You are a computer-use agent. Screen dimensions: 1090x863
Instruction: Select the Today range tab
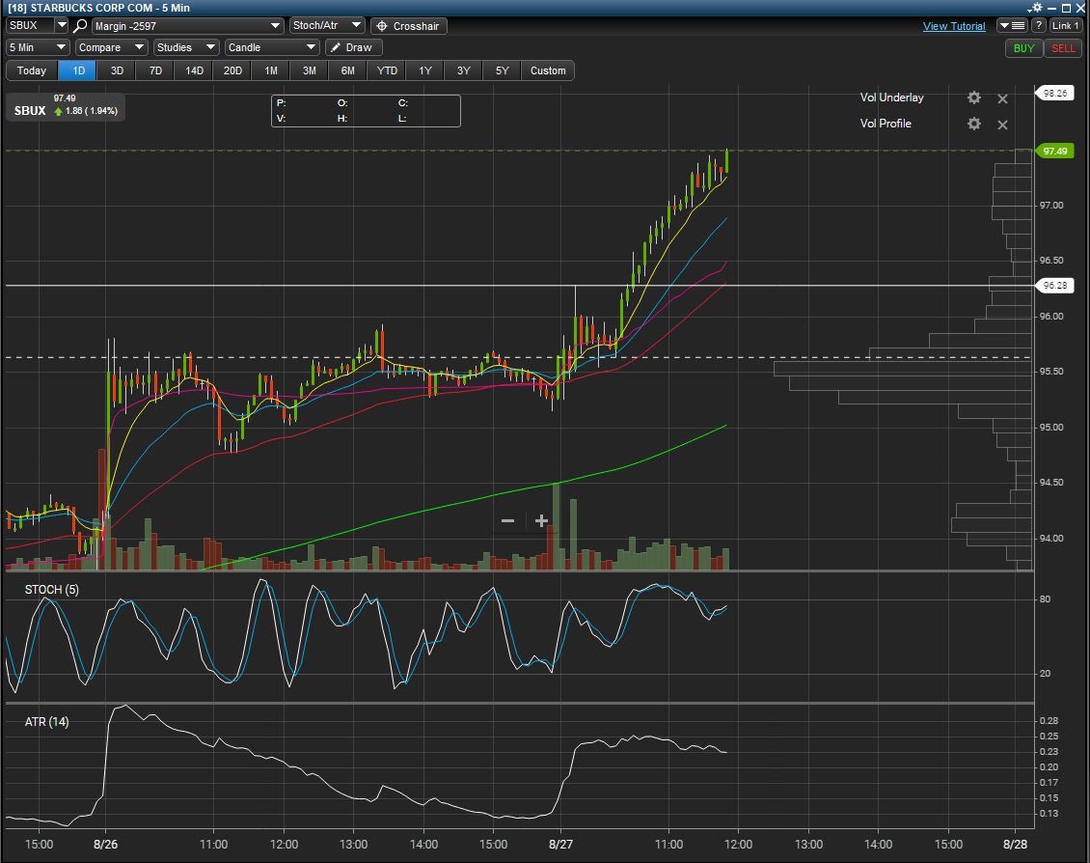coord(31,70)
